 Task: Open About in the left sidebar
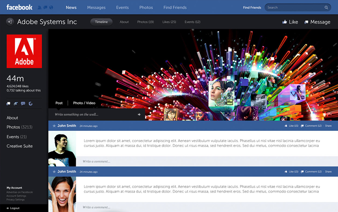point(12,118)
